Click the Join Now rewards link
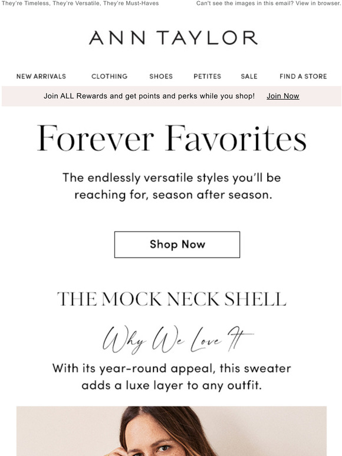The height and width of the screenshot is (456, 342). click(x=283, y=96)
